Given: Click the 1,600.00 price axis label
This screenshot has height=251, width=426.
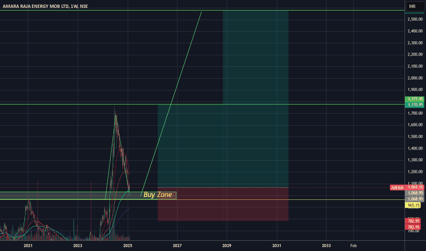Looking at the screenshot, I should pyautogui.click(x=415, y=125).
